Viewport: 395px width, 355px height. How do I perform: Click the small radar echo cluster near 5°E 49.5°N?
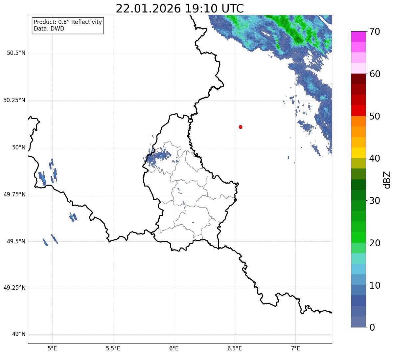click(50, 240)
